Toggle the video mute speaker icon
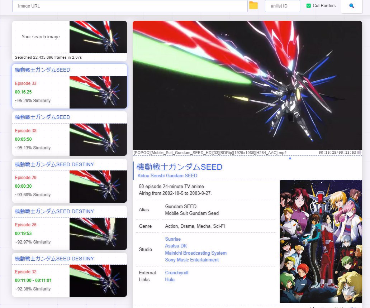 tap(359, 153)
